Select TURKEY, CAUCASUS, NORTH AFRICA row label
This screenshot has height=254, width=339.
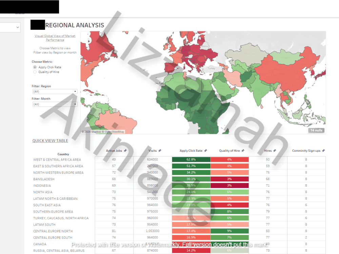(x=61, y=218)
